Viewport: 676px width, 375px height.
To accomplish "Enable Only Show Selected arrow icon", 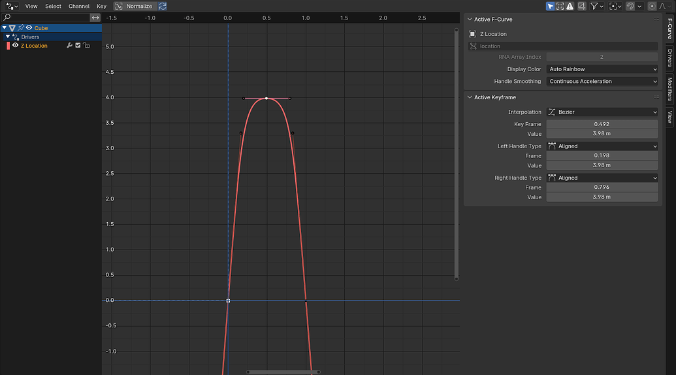I will tap(550, 6).
